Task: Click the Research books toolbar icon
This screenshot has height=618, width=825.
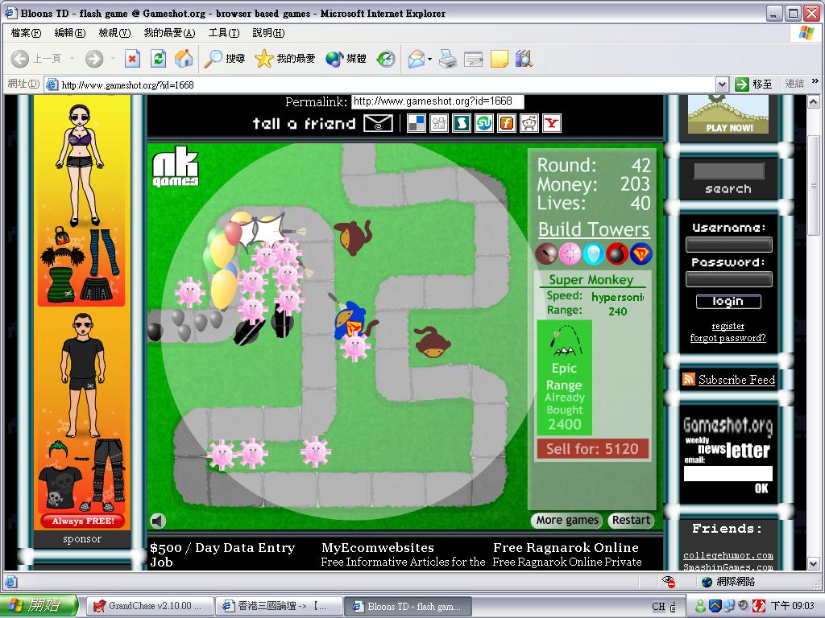Action: pos(524,58)
